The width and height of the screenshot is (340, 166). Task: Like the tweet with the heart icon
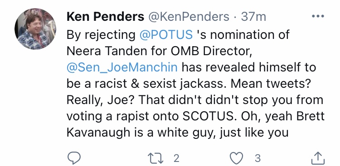(x=236, y=158)
